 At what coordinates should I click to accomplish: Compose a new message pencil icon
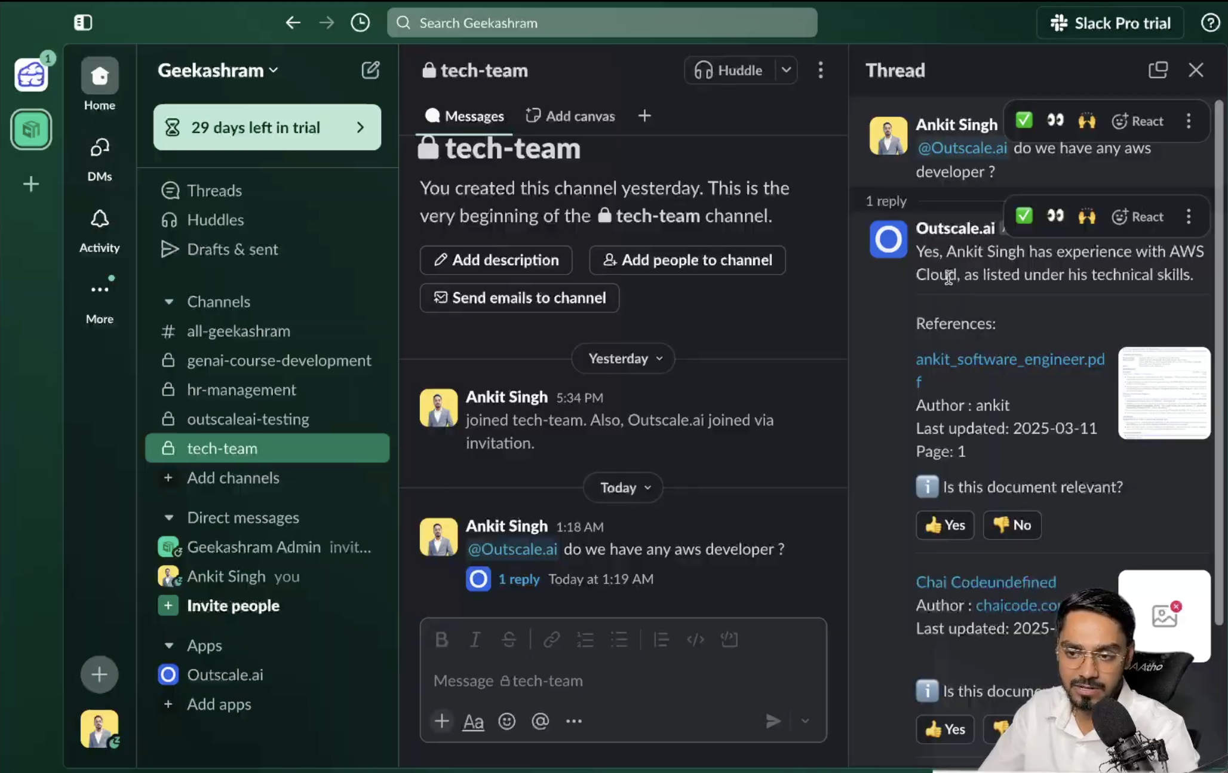point(370,70)
